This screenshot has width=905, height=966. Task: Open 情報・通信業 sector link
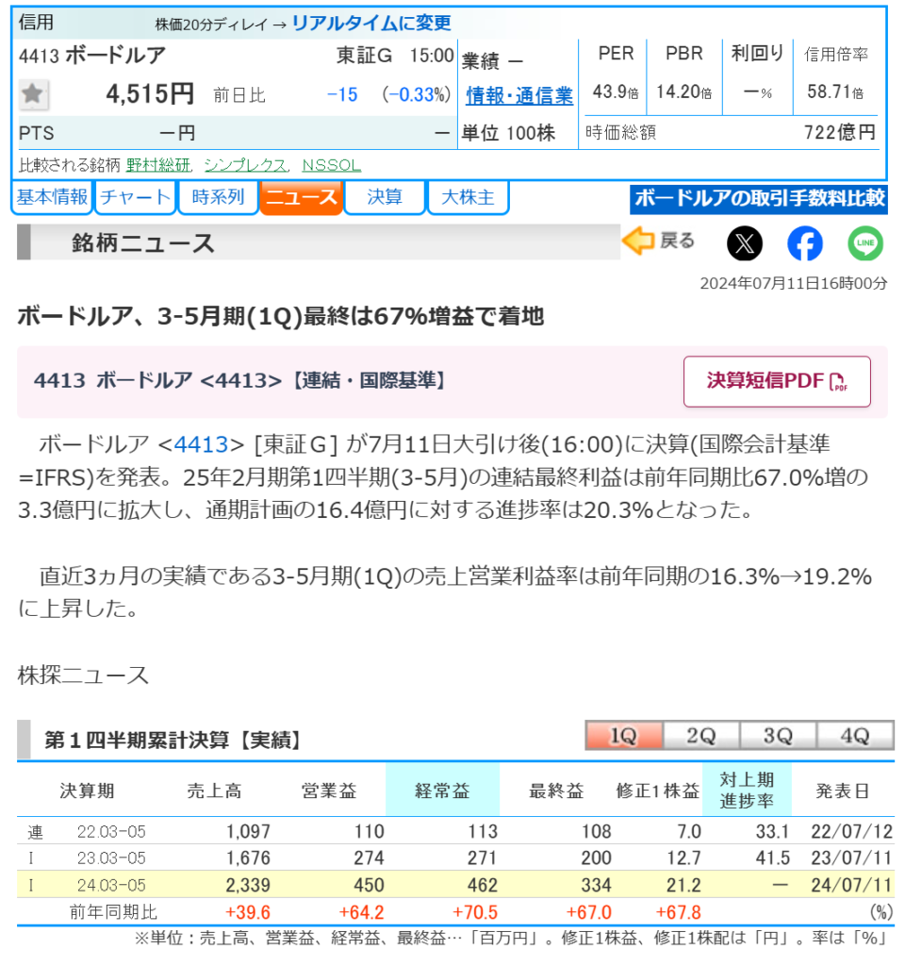tap(519, 95)
